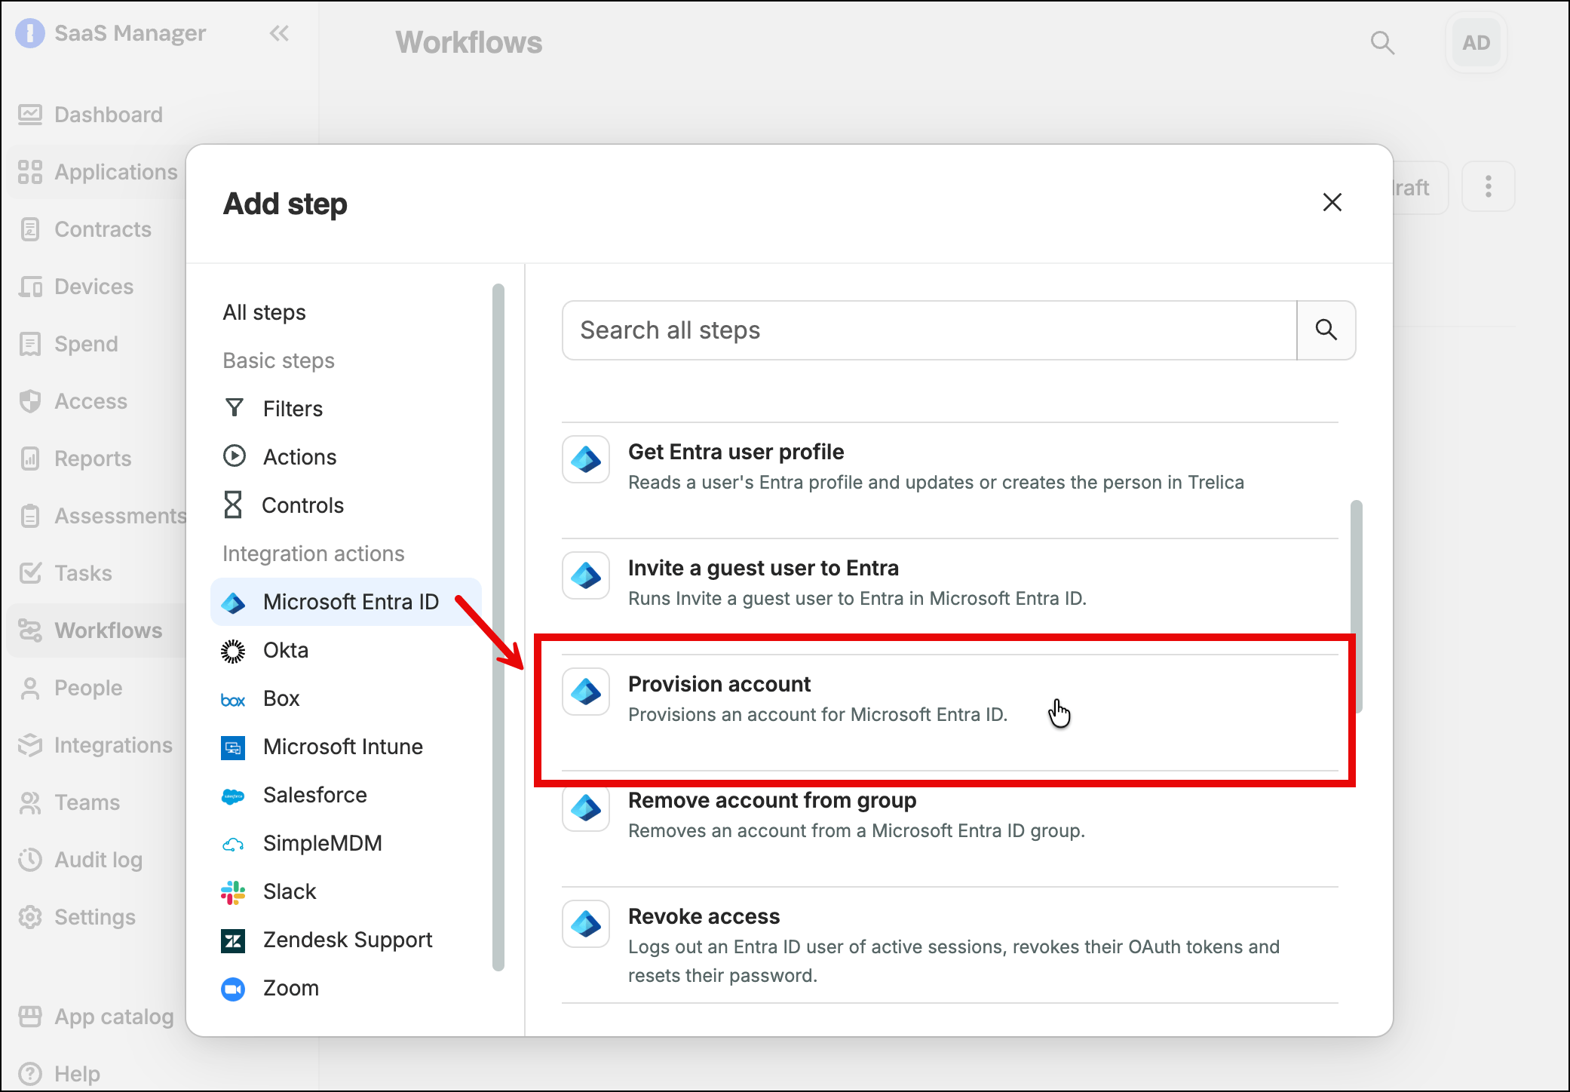The height and width of the screenshot is (1092, 1570).
Task: Click the Help question mark icon
Action: [x=30, y=1074]
